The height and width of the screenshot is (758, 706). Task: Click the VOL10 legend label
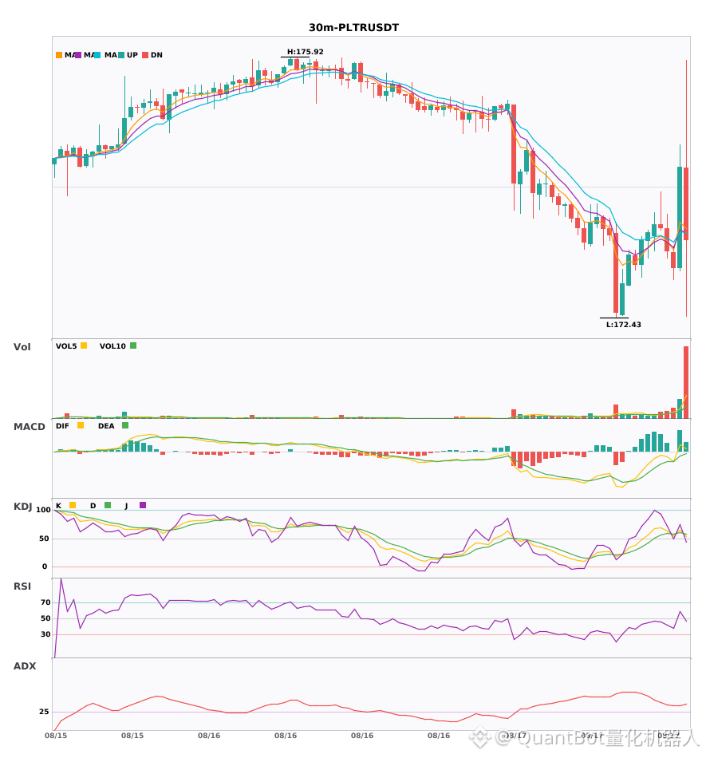[x=112, y=346]
